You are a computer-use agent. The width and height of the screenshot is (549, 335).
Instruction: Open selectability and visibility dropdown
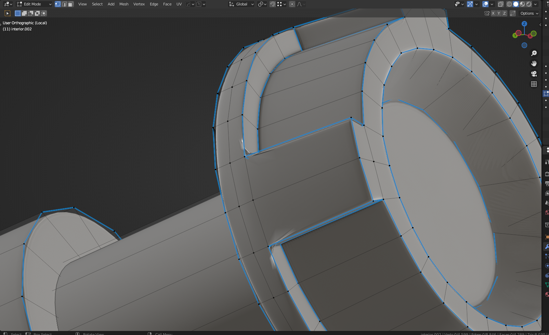[x=459, y=4]
